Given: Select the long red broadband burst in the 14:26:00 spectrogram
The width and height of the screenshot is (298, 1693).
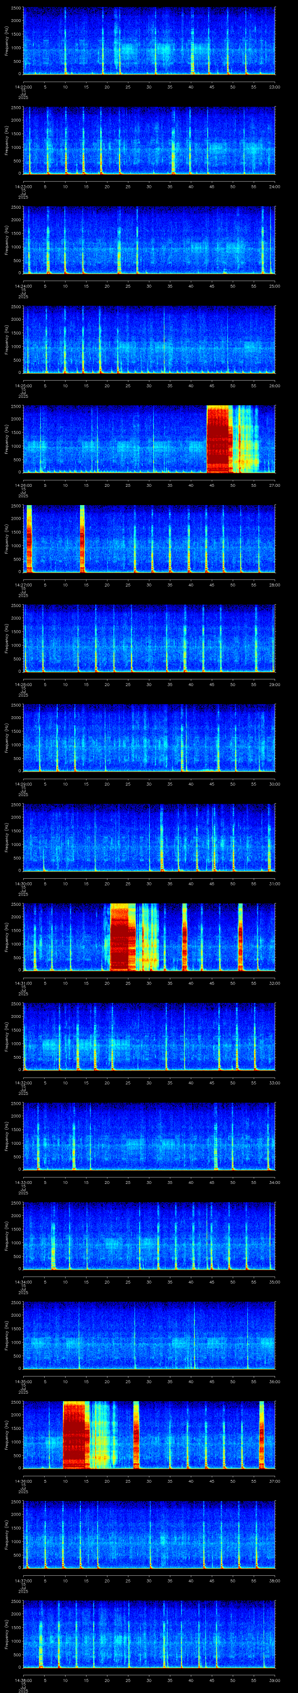Looking at the screenshot, I should (x=219, y=439).
